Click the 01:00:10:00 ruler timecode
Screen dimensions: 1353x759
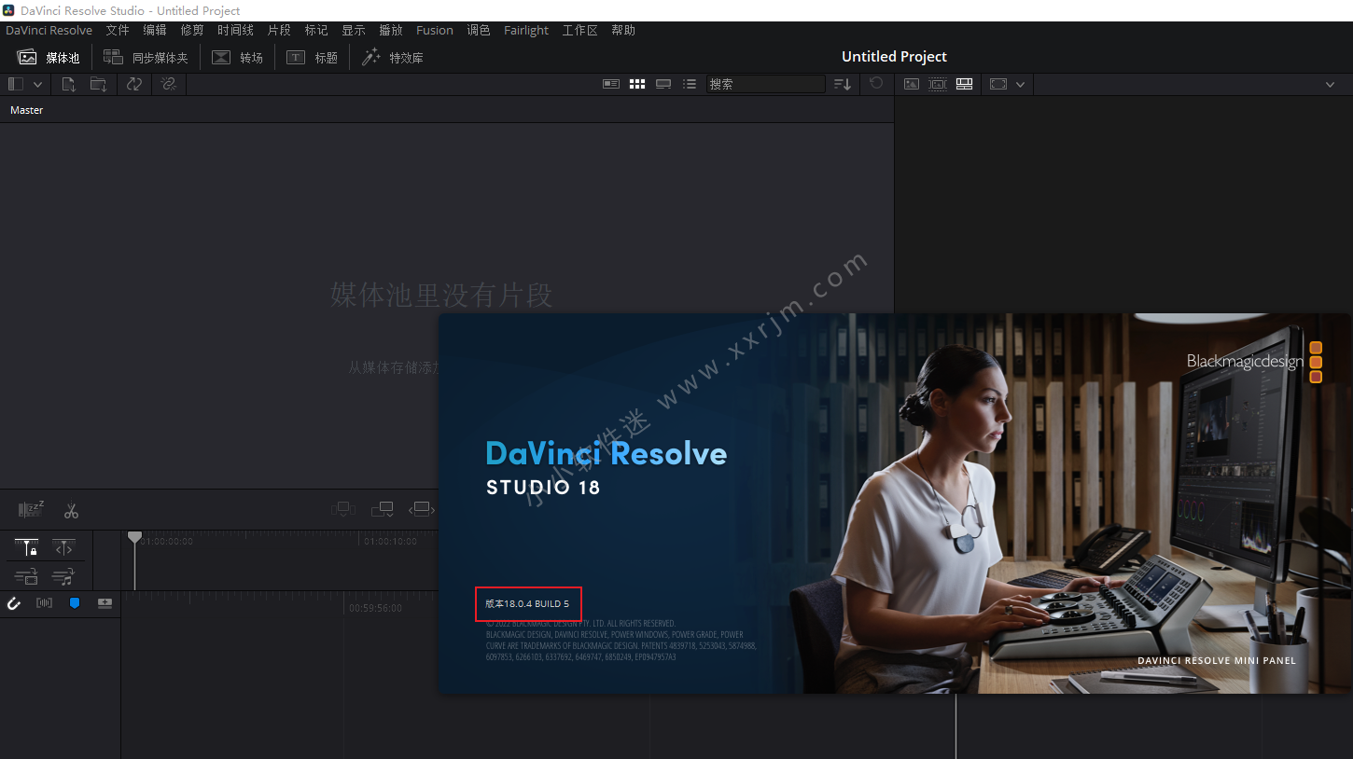pos(390,541)
